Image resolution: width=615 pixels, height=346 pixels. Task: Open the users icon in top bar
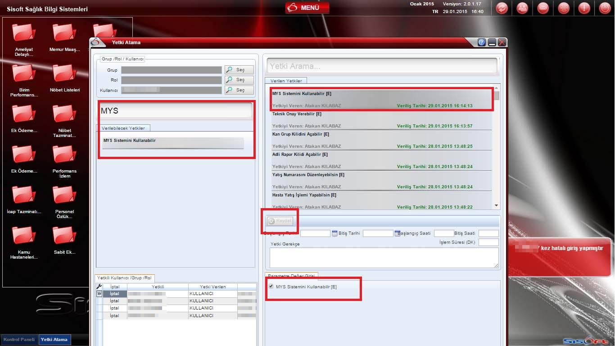[522, 8]
